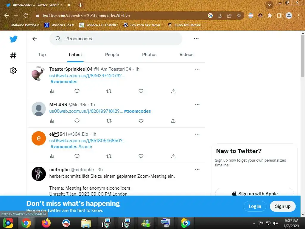The height and width of the screenshot is (229, 305).
Task: Open Firefox from the taskbar
Action: (46, 223)
